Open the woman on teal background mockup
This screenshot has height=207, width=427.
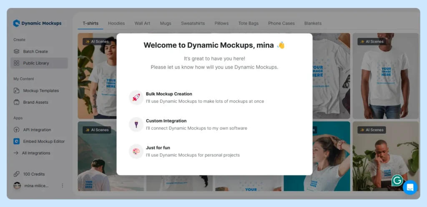[331, 156]
